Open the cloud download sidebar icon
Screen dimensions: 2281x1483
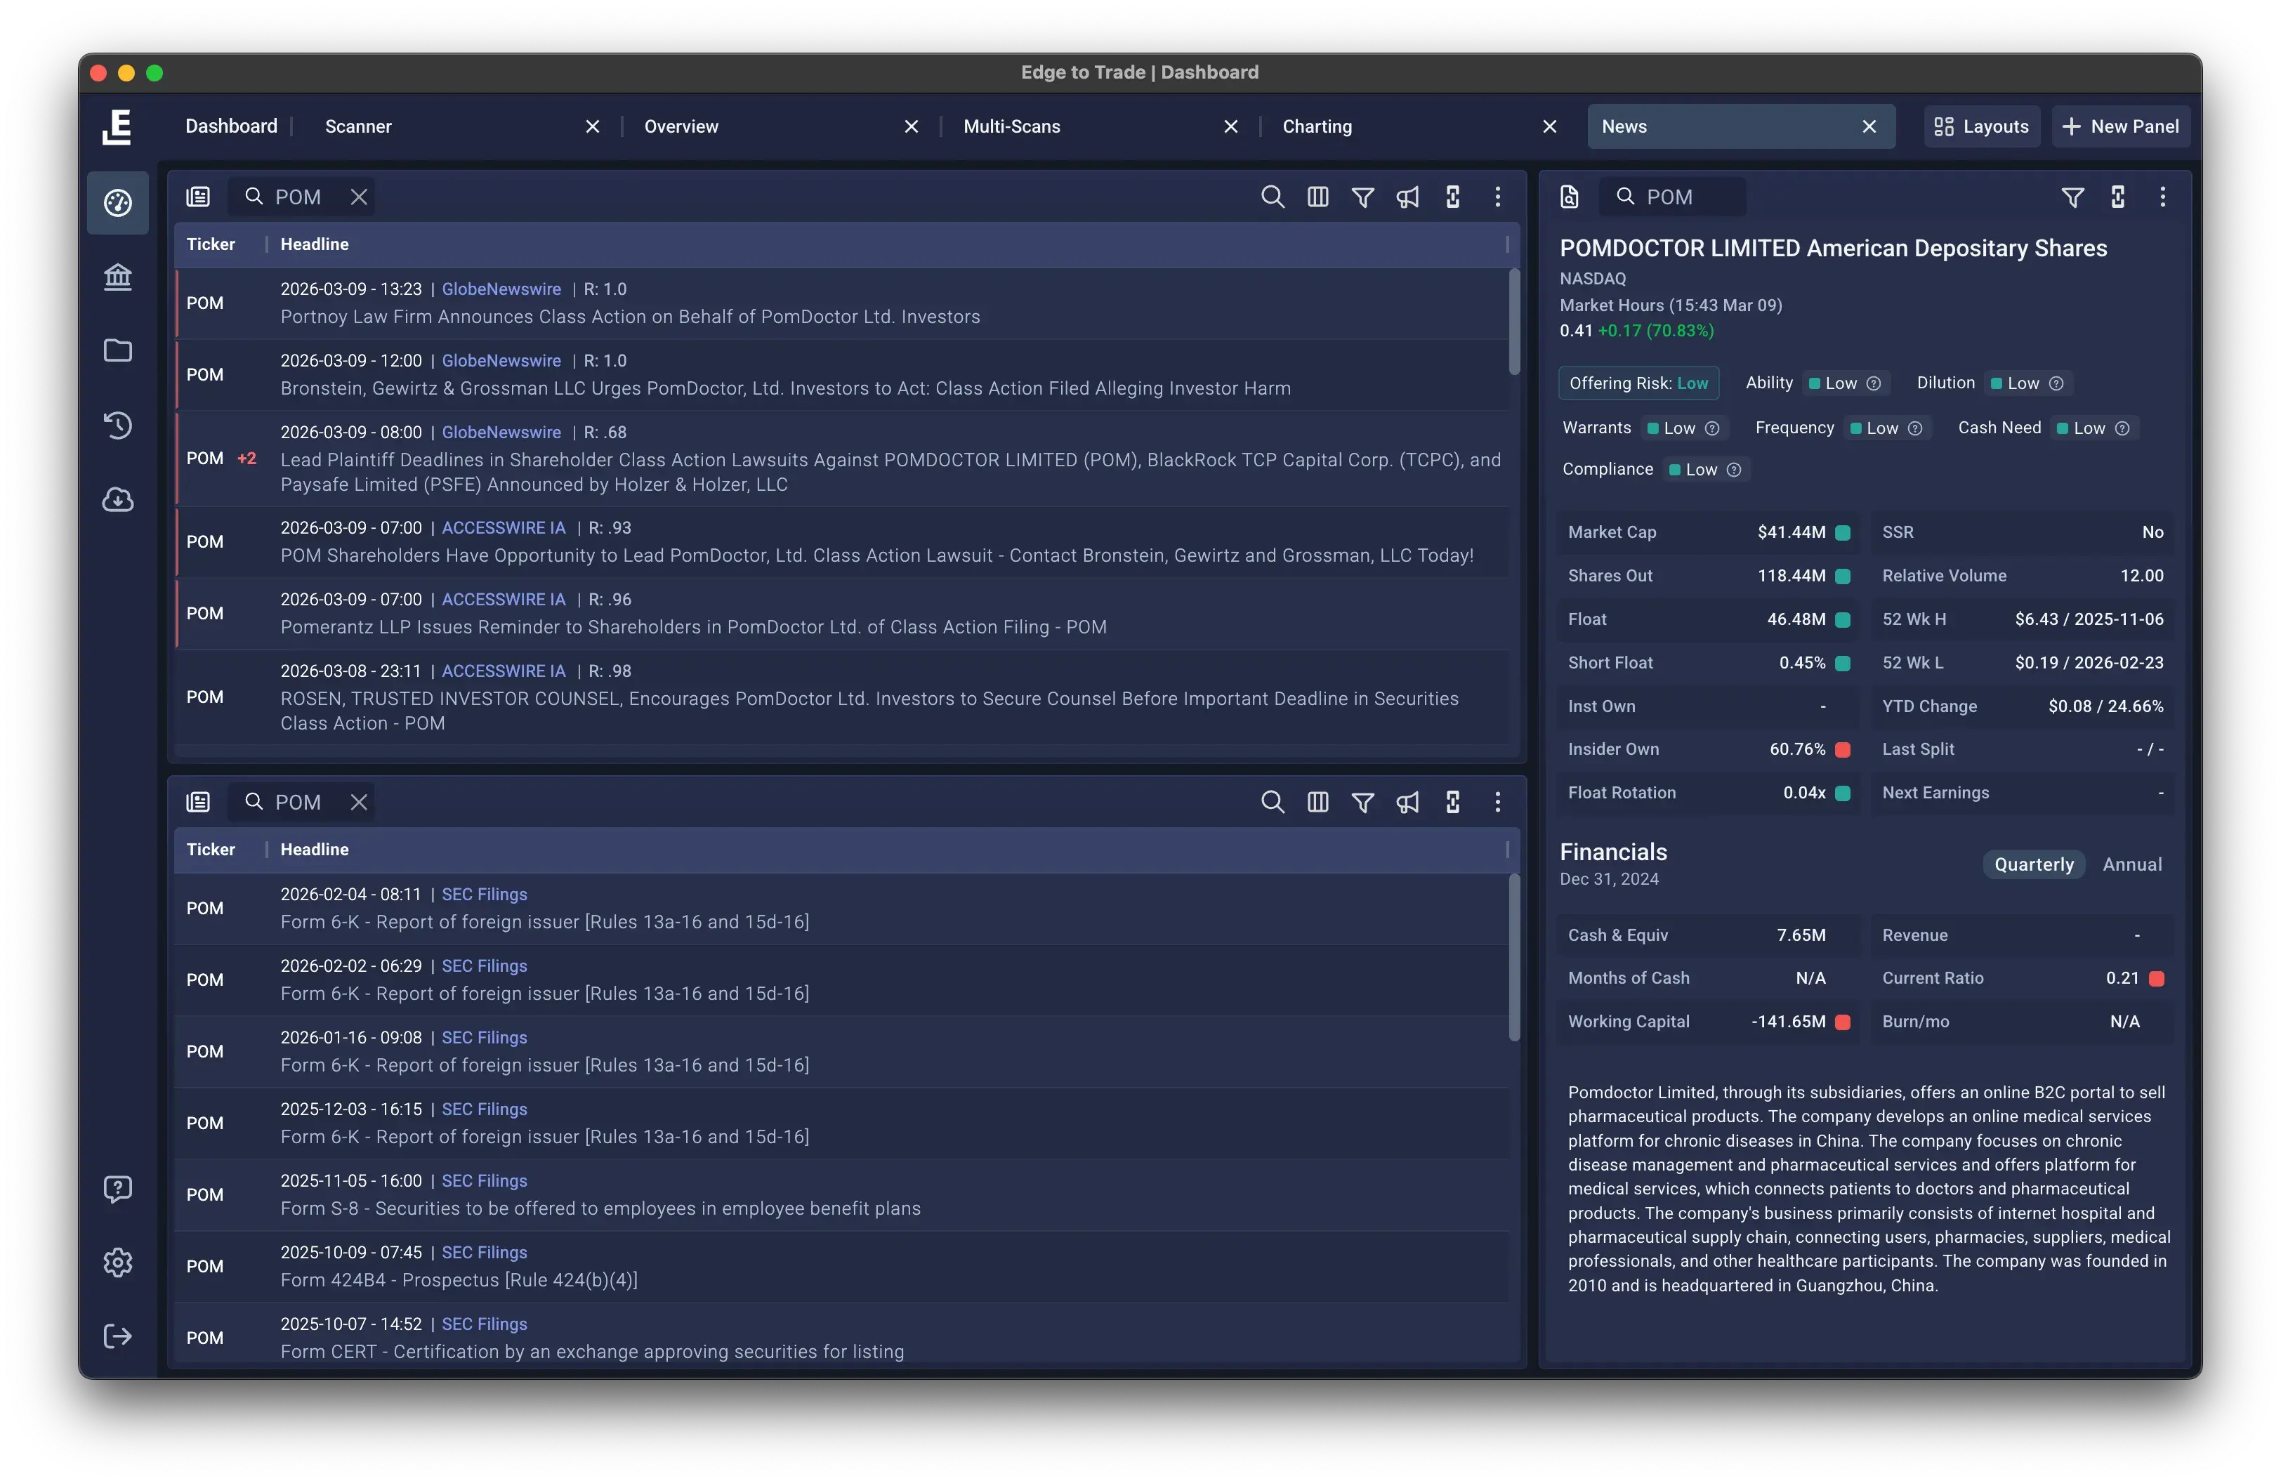(118, 499)
